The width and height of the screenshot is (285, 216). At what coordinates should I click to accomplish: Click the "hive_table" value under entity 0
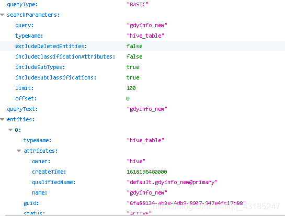click(x=145, y=140)
